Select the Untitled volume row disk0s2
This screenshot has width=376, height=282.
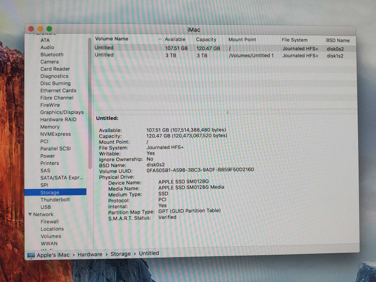pyautogui.click(x=225, y=48)
